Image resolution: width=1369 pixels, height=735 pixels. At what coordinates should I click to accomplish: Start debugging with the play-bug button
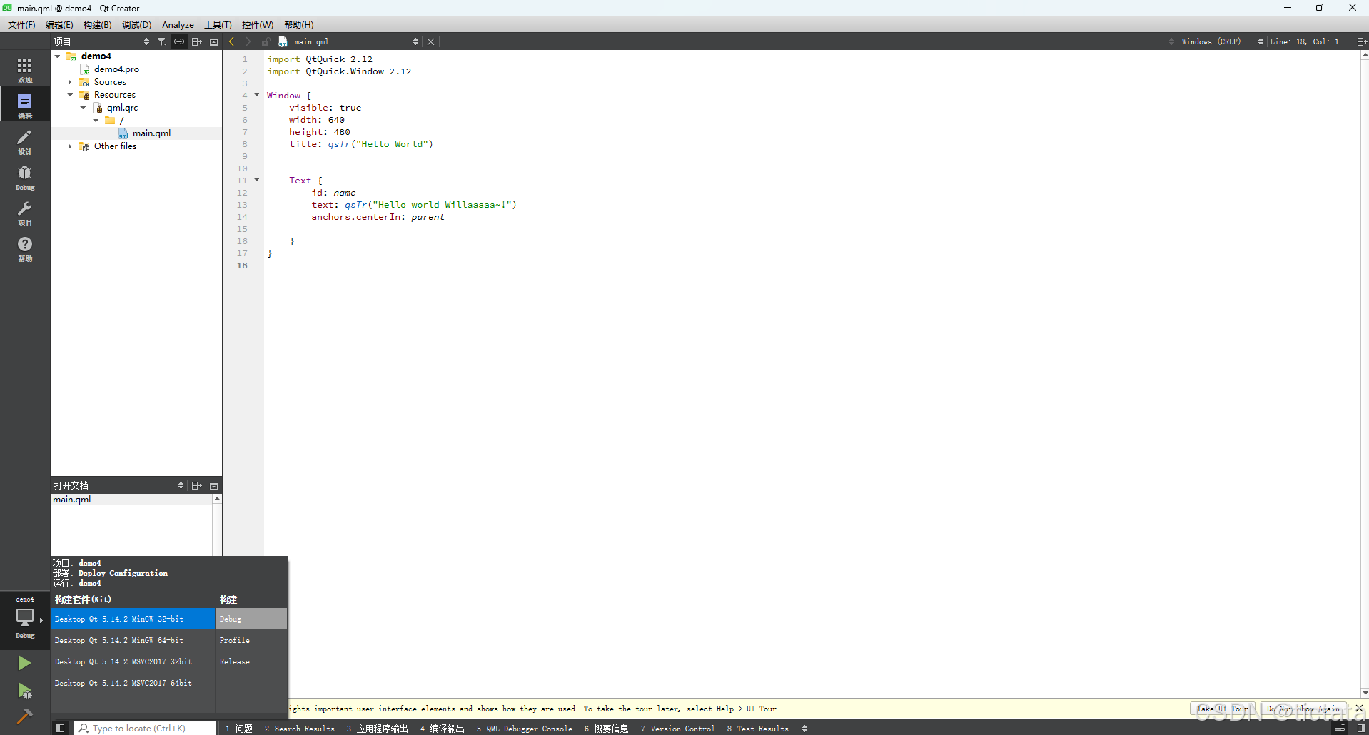(24, 690)
